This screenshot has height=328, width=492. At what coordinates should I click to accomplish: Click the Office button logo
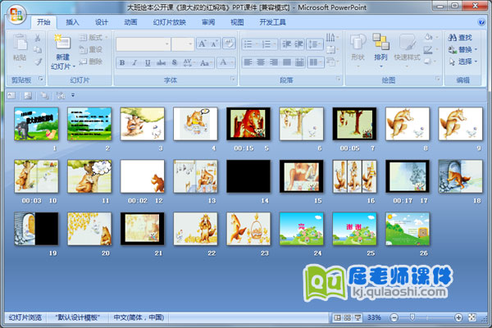coord(16,15)
